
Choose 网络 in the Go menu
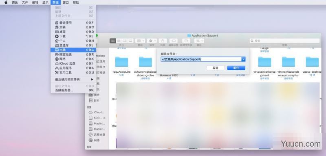pyautogui.click(x=73, y=59)
